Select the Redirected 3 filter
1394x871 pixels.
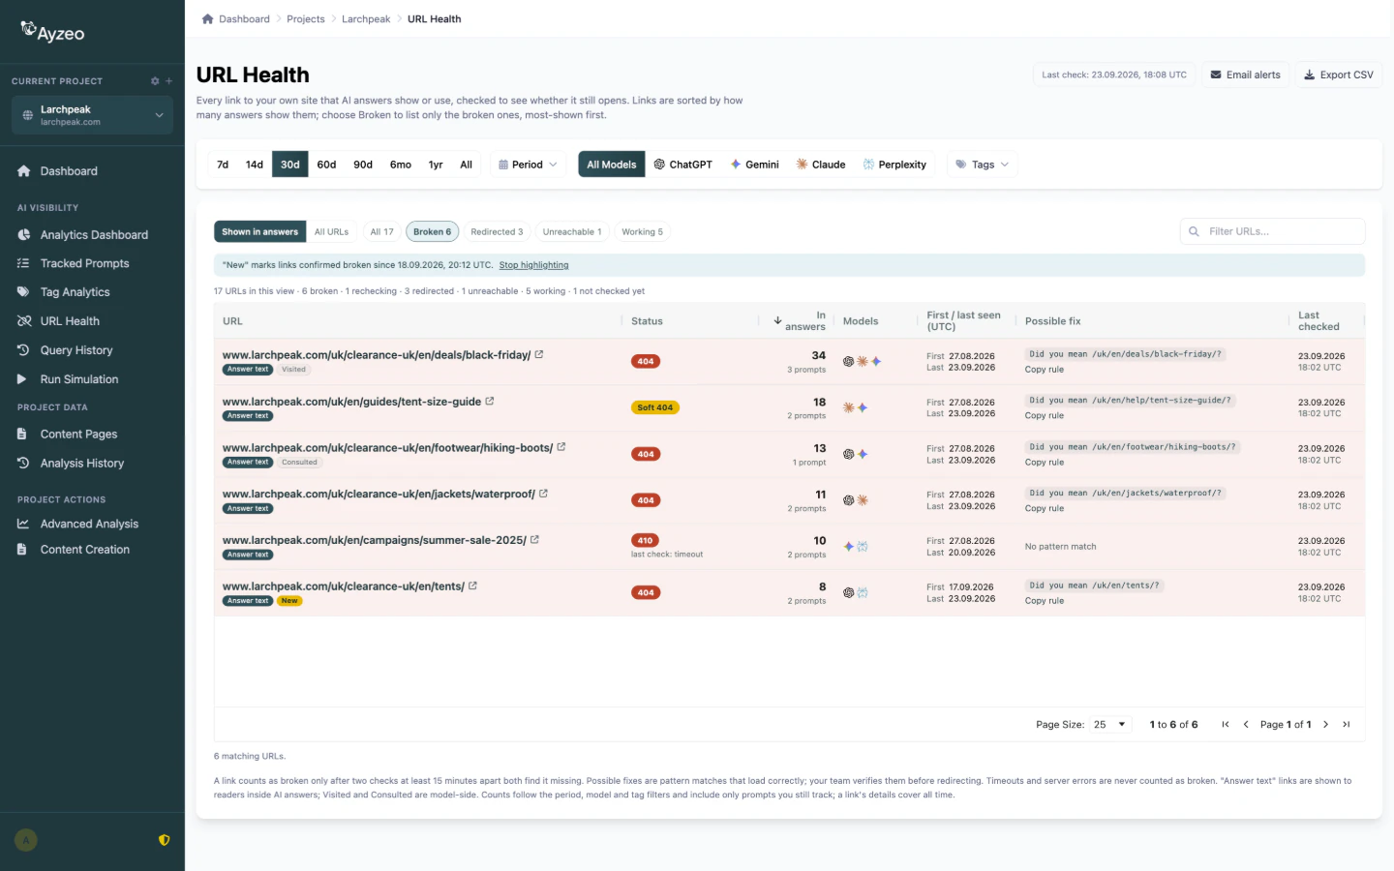pyautogui.click(x=497, y=232)
